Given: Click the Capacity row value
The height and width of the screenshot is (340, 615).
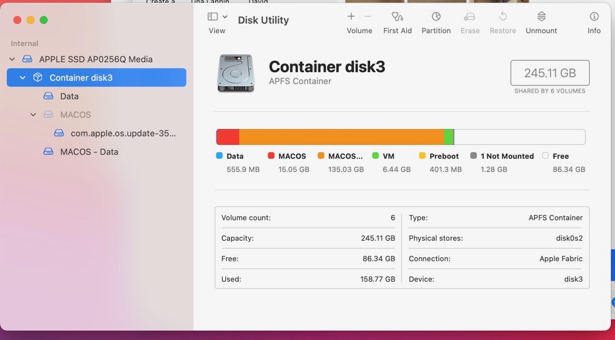Looking at the screenshot, I should click(378, 238).
